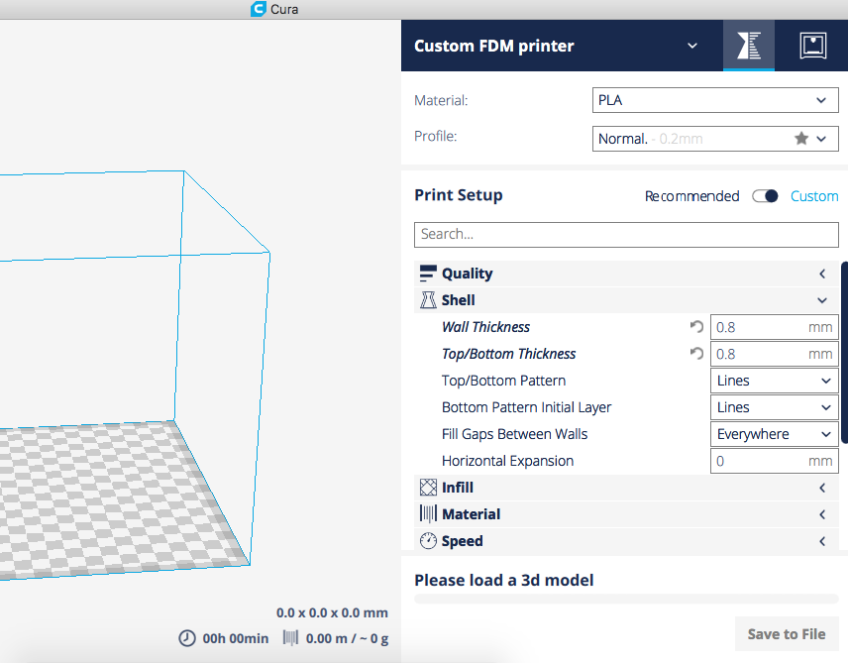Click the Top/Bottom Thickness value field
Image resolution: width=848 pixels, height=663 pixels.
(x=775, y=354)
